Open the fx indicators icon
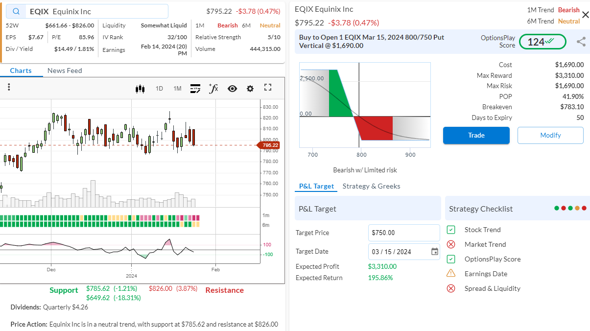 coord(213,89)
